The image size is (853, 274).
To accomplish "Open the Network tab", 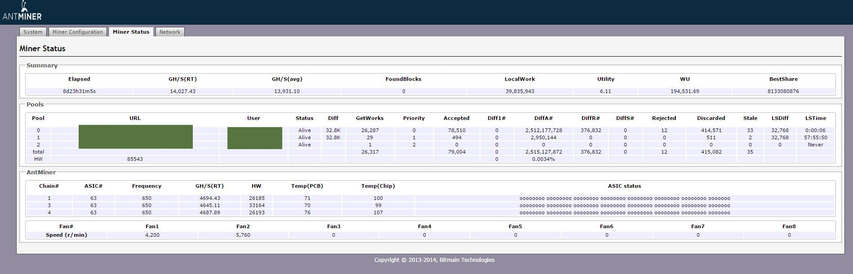I will 170,32.
